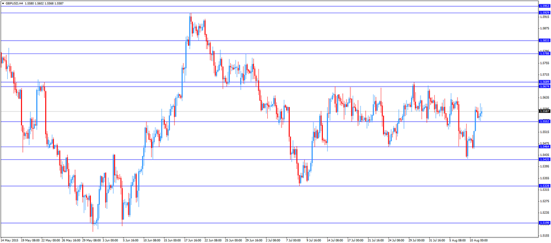Screen dimensions: 551x243
Task: Click the 29 Jun 16:00 time label
Action: pyautogui.click(x=254, y=241)
